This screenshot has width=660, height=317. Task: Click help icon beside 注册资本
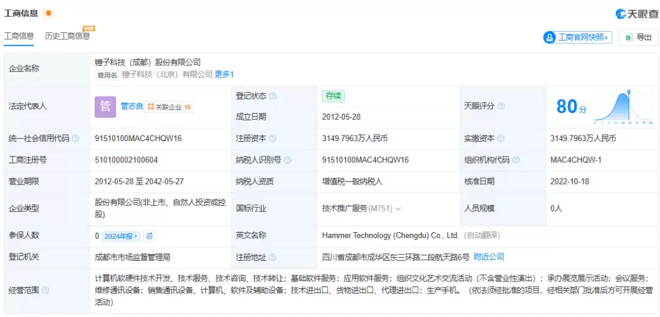[x=273, y=139]
